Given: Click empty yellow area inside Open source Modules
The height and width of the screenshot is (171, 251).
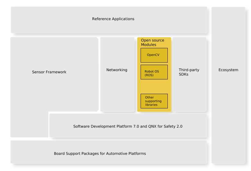Looking at the screenshot, I should click(x=154, y=86).
